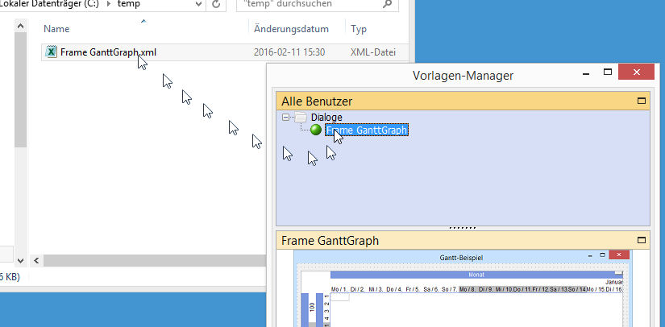Open the address bar history dropdown
Viewport: 665px width, 327px height.
[194, 4]
